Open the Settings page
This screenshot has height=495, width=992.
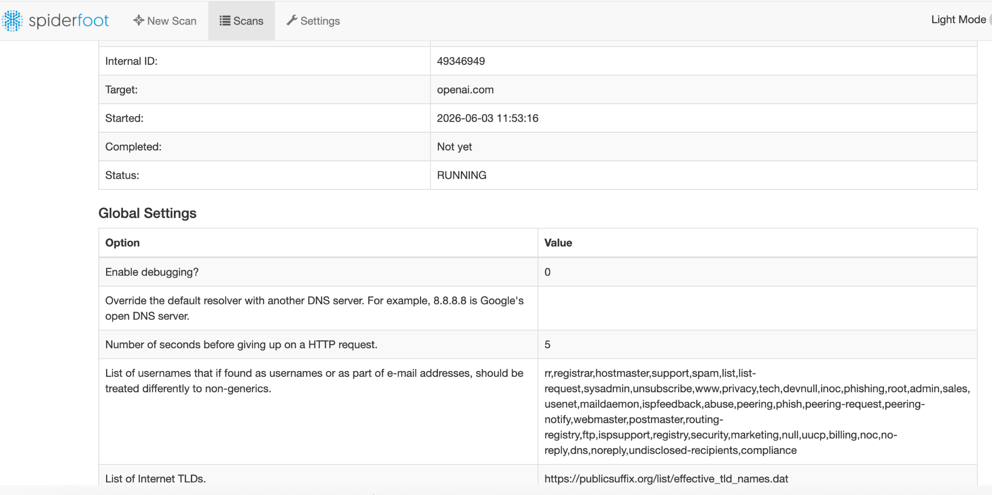pyautogui.click(x=313, y=21)
